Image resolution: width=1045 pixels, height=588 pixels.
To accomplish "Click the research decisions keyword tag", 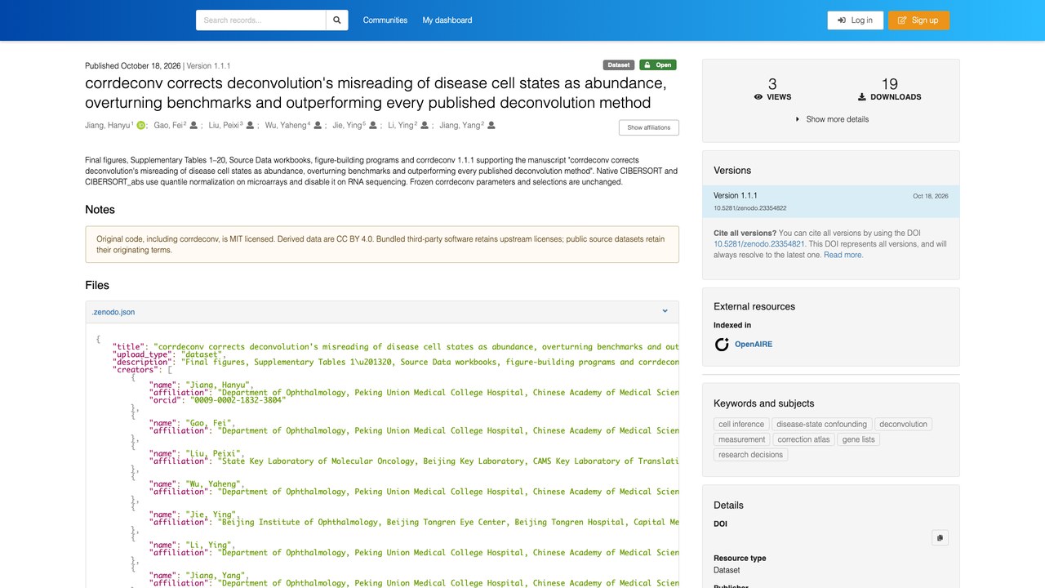I will [x=750, y=455].
